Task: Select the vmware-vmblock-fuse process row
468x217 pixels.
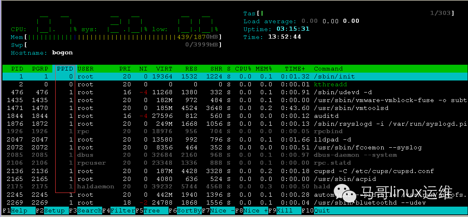Action: coord(235,100)
